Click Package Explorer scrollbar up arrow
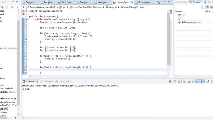The height and width of the screenshot is (120, 213). pyautogui.click(x=19, y=11)
